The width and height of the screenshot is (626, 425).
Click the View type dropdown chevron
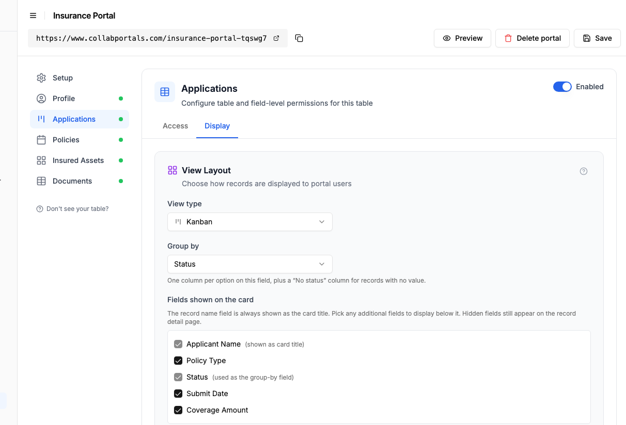[322, 222]
